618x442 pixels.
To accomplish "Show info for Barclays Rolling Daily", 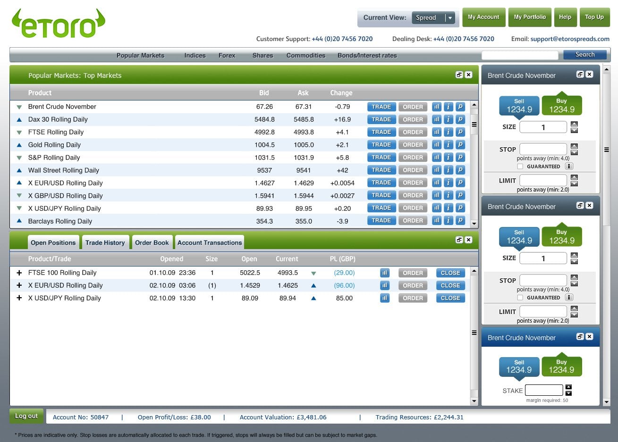I will [x=449, y=220].
